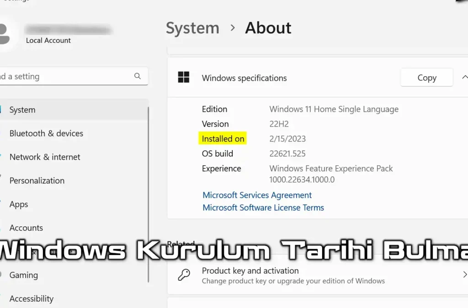
Task: Click System in the breadcrumb header
Action: click(x=192, y=28)
